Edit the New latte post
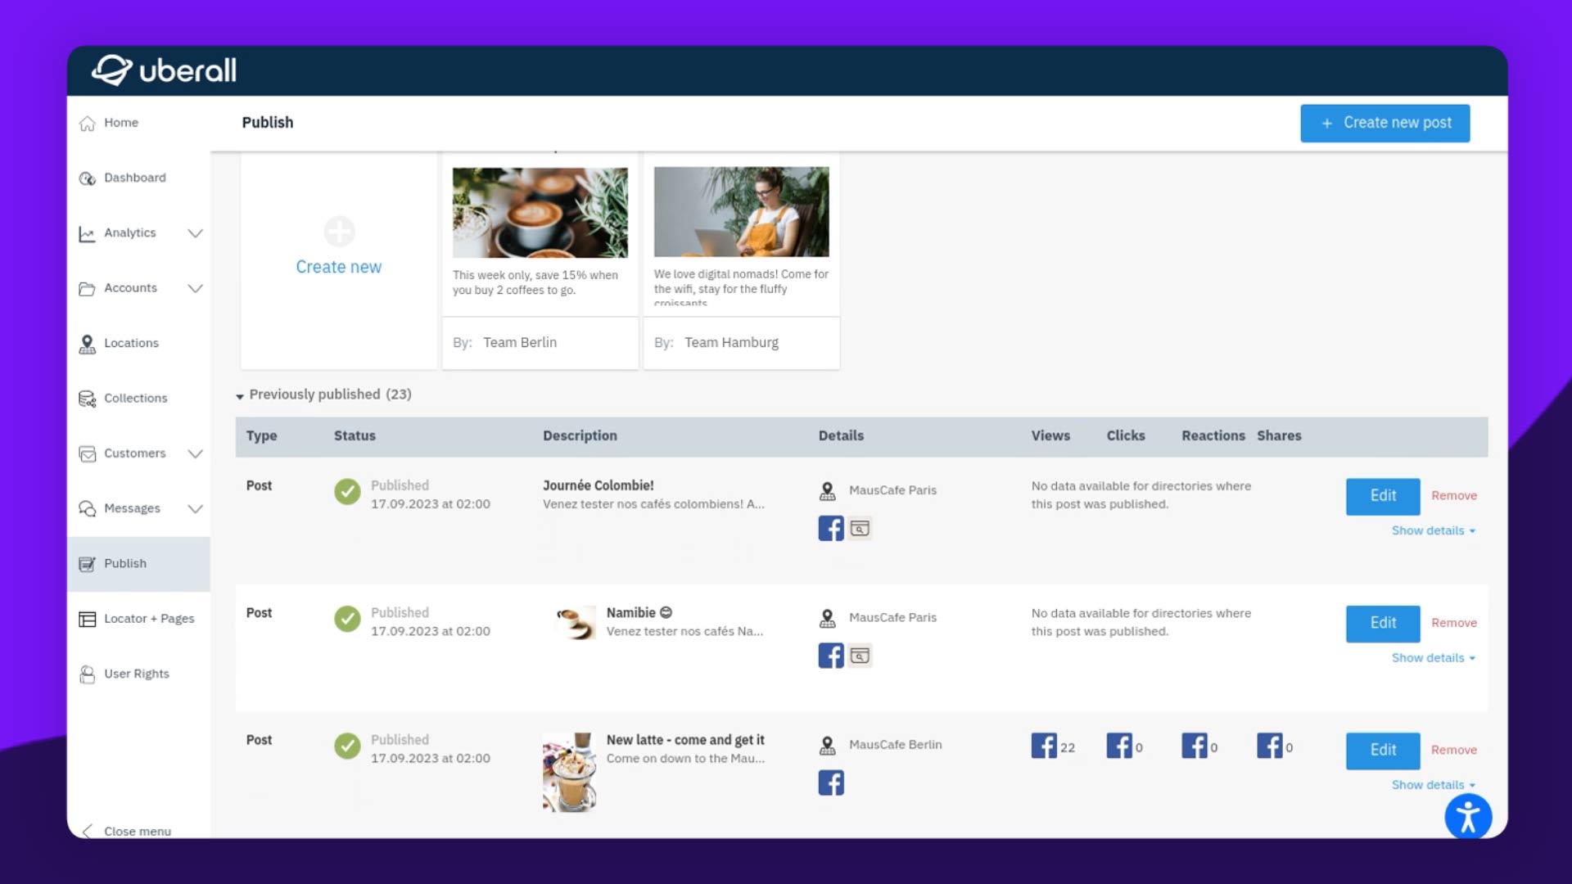The image size is (1572, 884). tap(1382, 750)
